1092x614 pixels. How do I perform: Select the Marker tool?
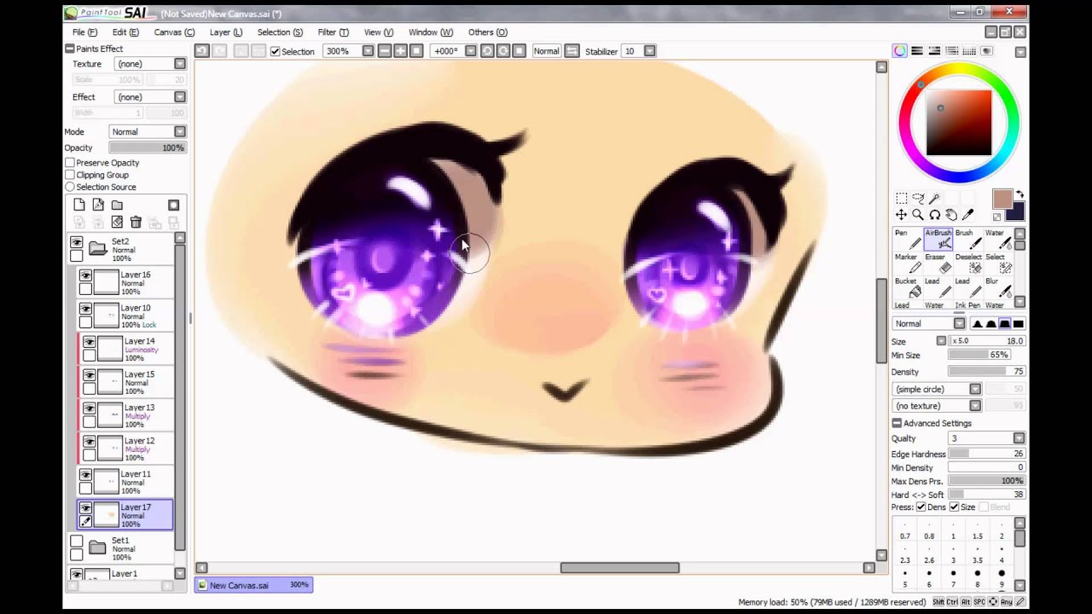click(907, 263)
